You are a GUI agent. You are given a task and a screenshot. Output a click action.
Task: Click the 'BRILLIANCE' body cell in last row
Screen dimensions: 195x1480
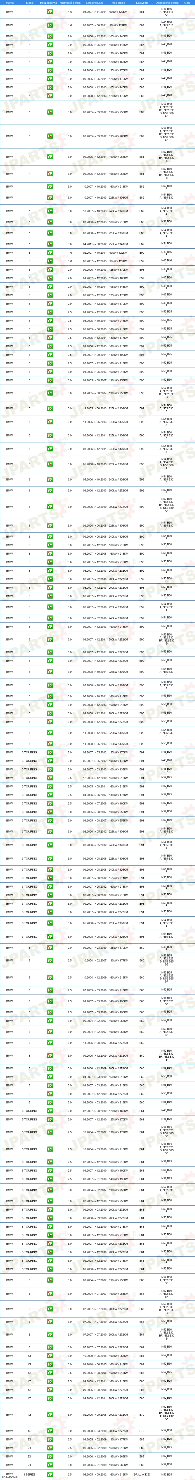click(142, 1474)
